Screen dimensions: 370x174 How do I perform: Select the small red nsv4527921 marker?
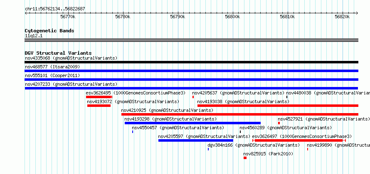point(279,123)
